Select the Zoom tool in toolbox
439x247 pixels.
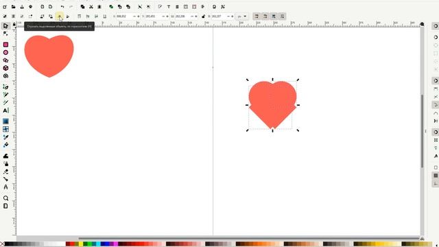[5, 198]
